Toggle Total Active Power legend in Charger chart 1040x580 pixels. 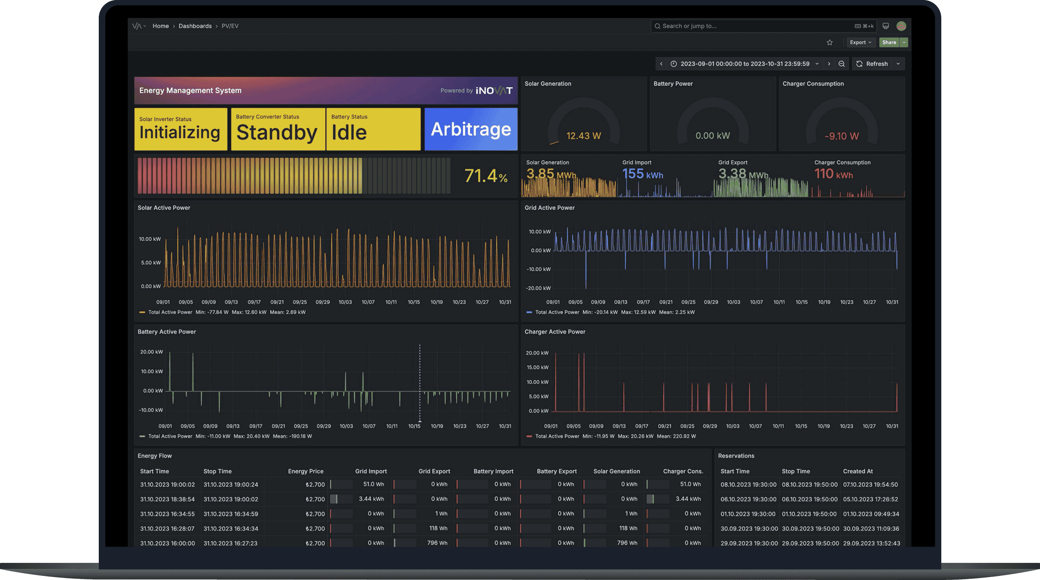pos(557,436)
